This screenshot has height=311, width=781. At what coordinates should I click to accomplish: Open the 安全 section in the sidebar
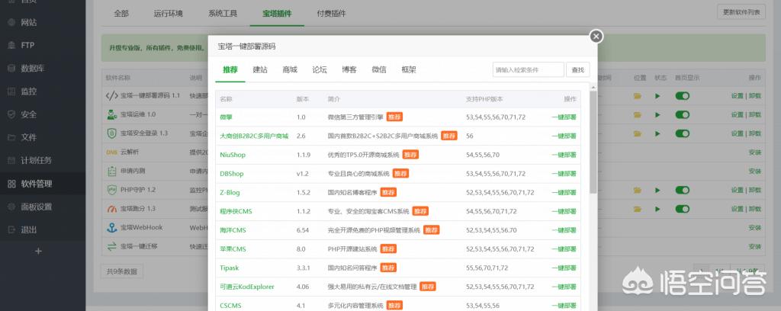28,114
